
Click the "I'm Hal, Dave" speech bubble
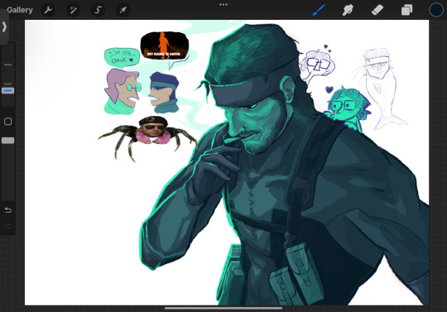[122, 57]
